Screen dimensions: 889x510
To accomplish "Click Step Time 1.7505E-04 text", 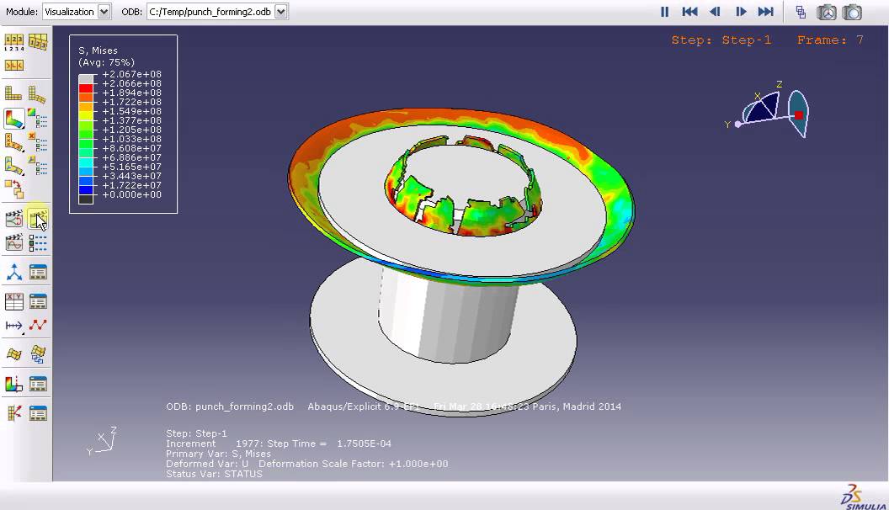I will (329, 444).
